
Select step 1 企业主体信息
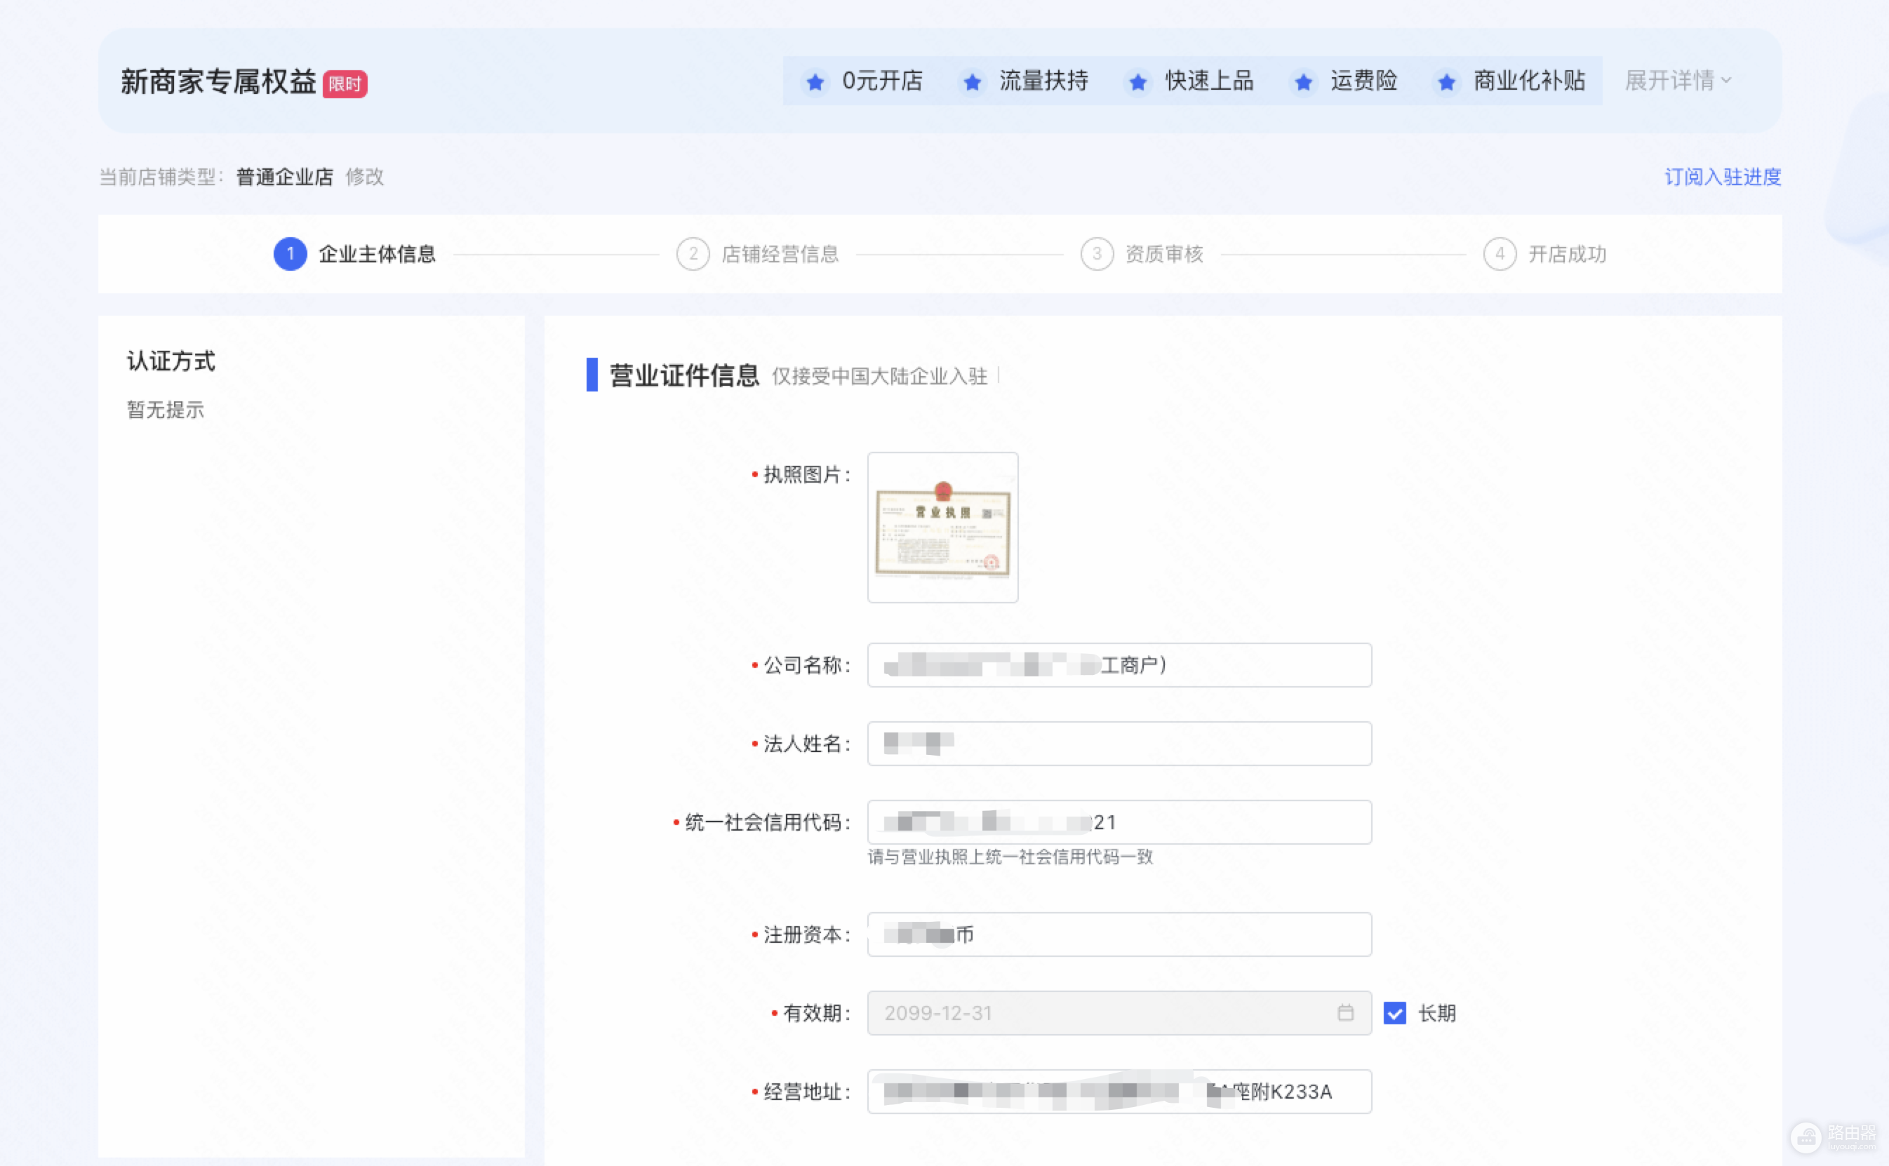coord(355,254)
